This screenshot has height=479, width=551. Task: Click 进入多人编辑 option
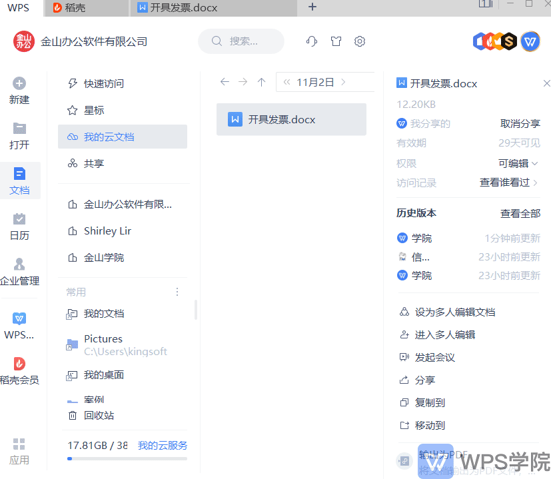coord(438,334)
